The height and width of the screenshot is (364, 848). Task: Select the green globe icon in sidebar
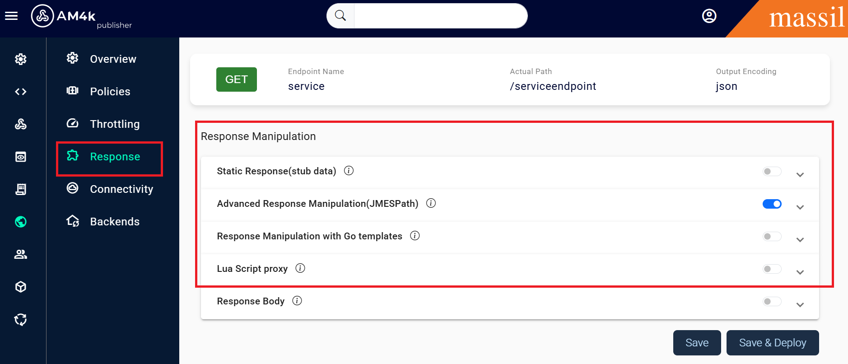pos(21,222)
